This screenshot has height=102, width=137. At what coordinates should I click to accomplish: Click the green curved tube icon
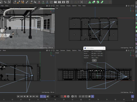pyautogui.click(x=102, y=2)
